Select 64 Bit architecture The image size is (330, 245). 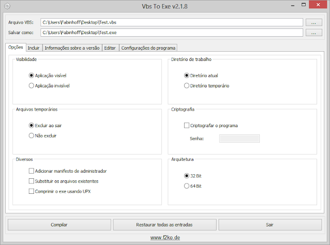[187, 186]
